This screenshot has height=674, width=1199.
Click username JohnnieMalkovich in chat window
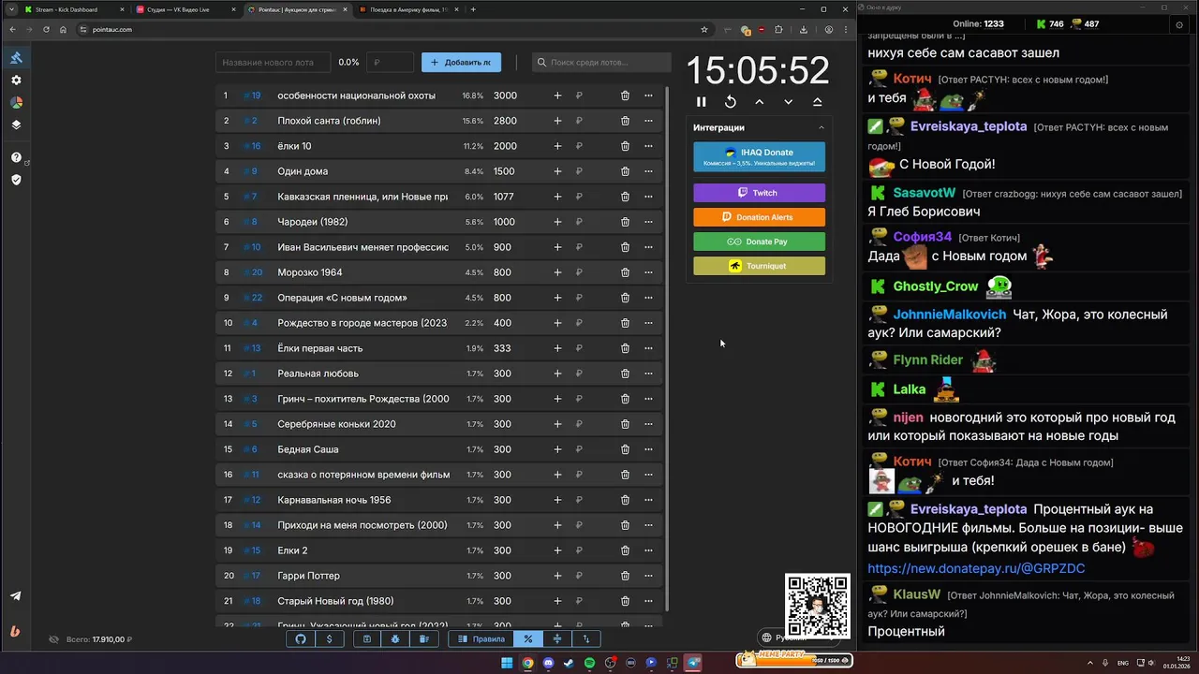(x=950, y=315)
